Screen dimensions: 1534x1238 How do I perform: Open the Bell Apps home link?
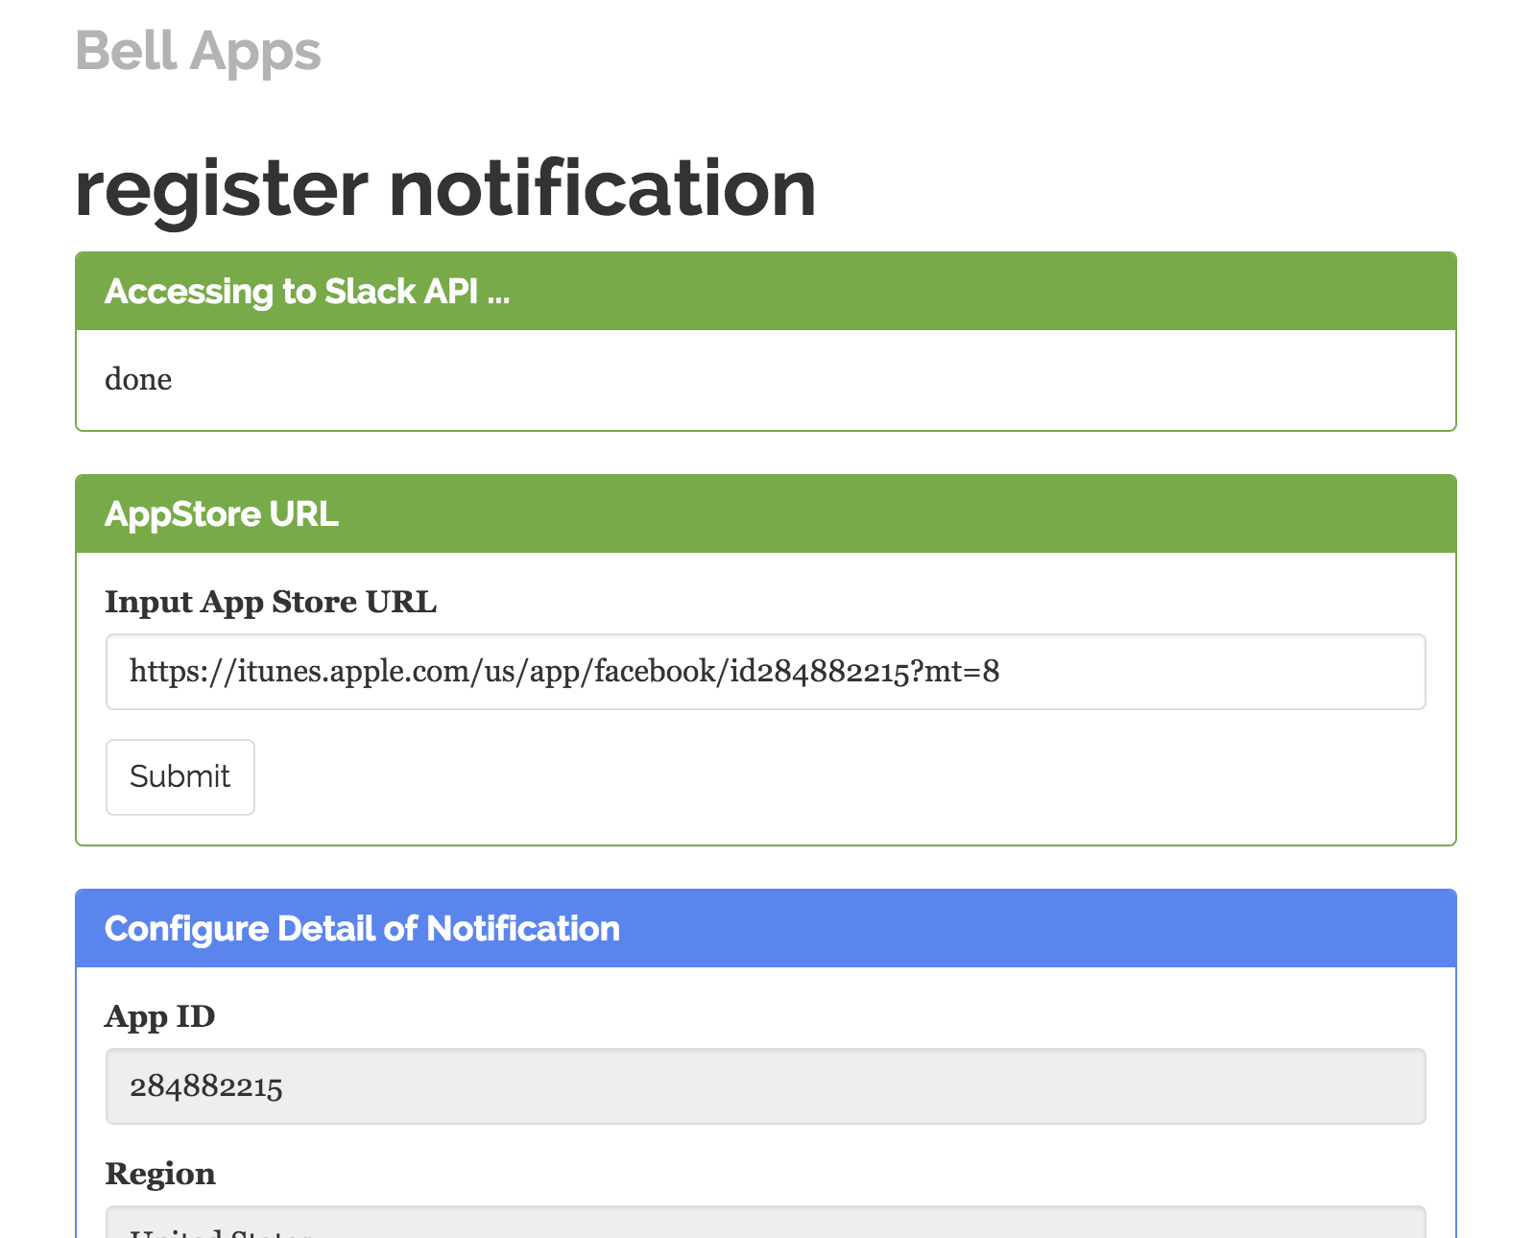tap(198, 51)
